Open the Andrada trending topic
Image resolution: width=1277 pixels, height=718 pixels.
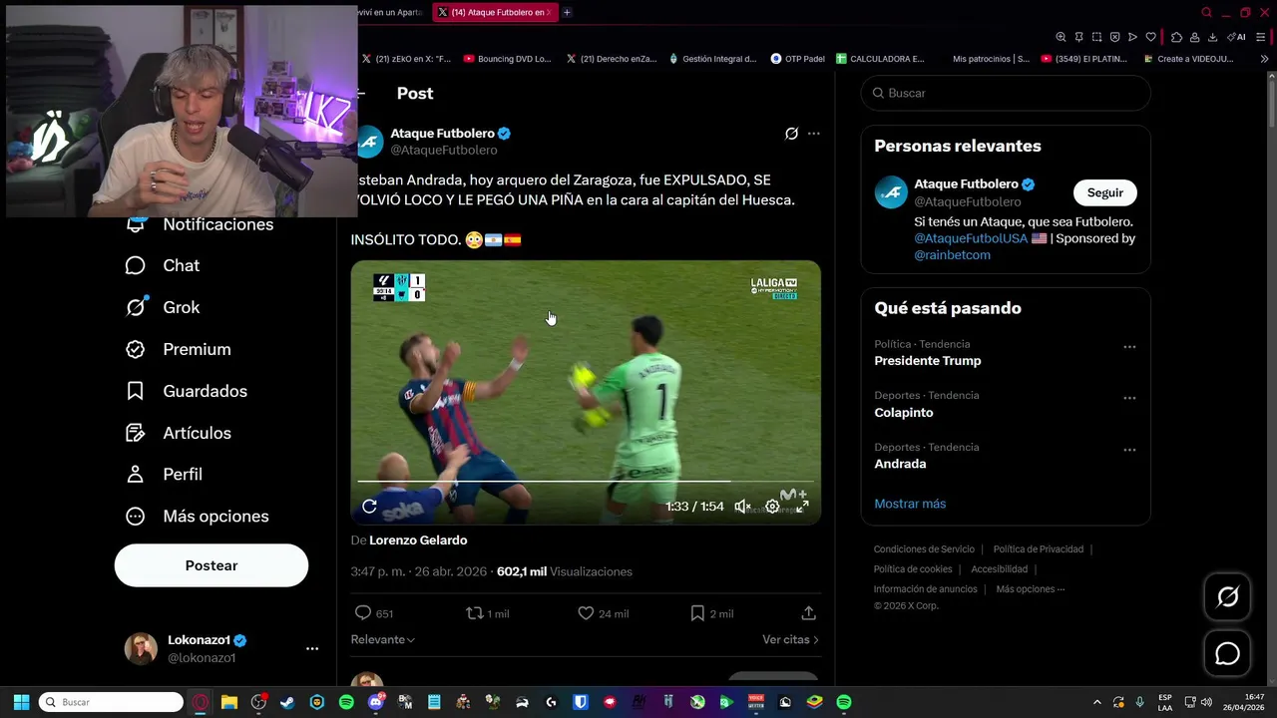pos(900,464)
